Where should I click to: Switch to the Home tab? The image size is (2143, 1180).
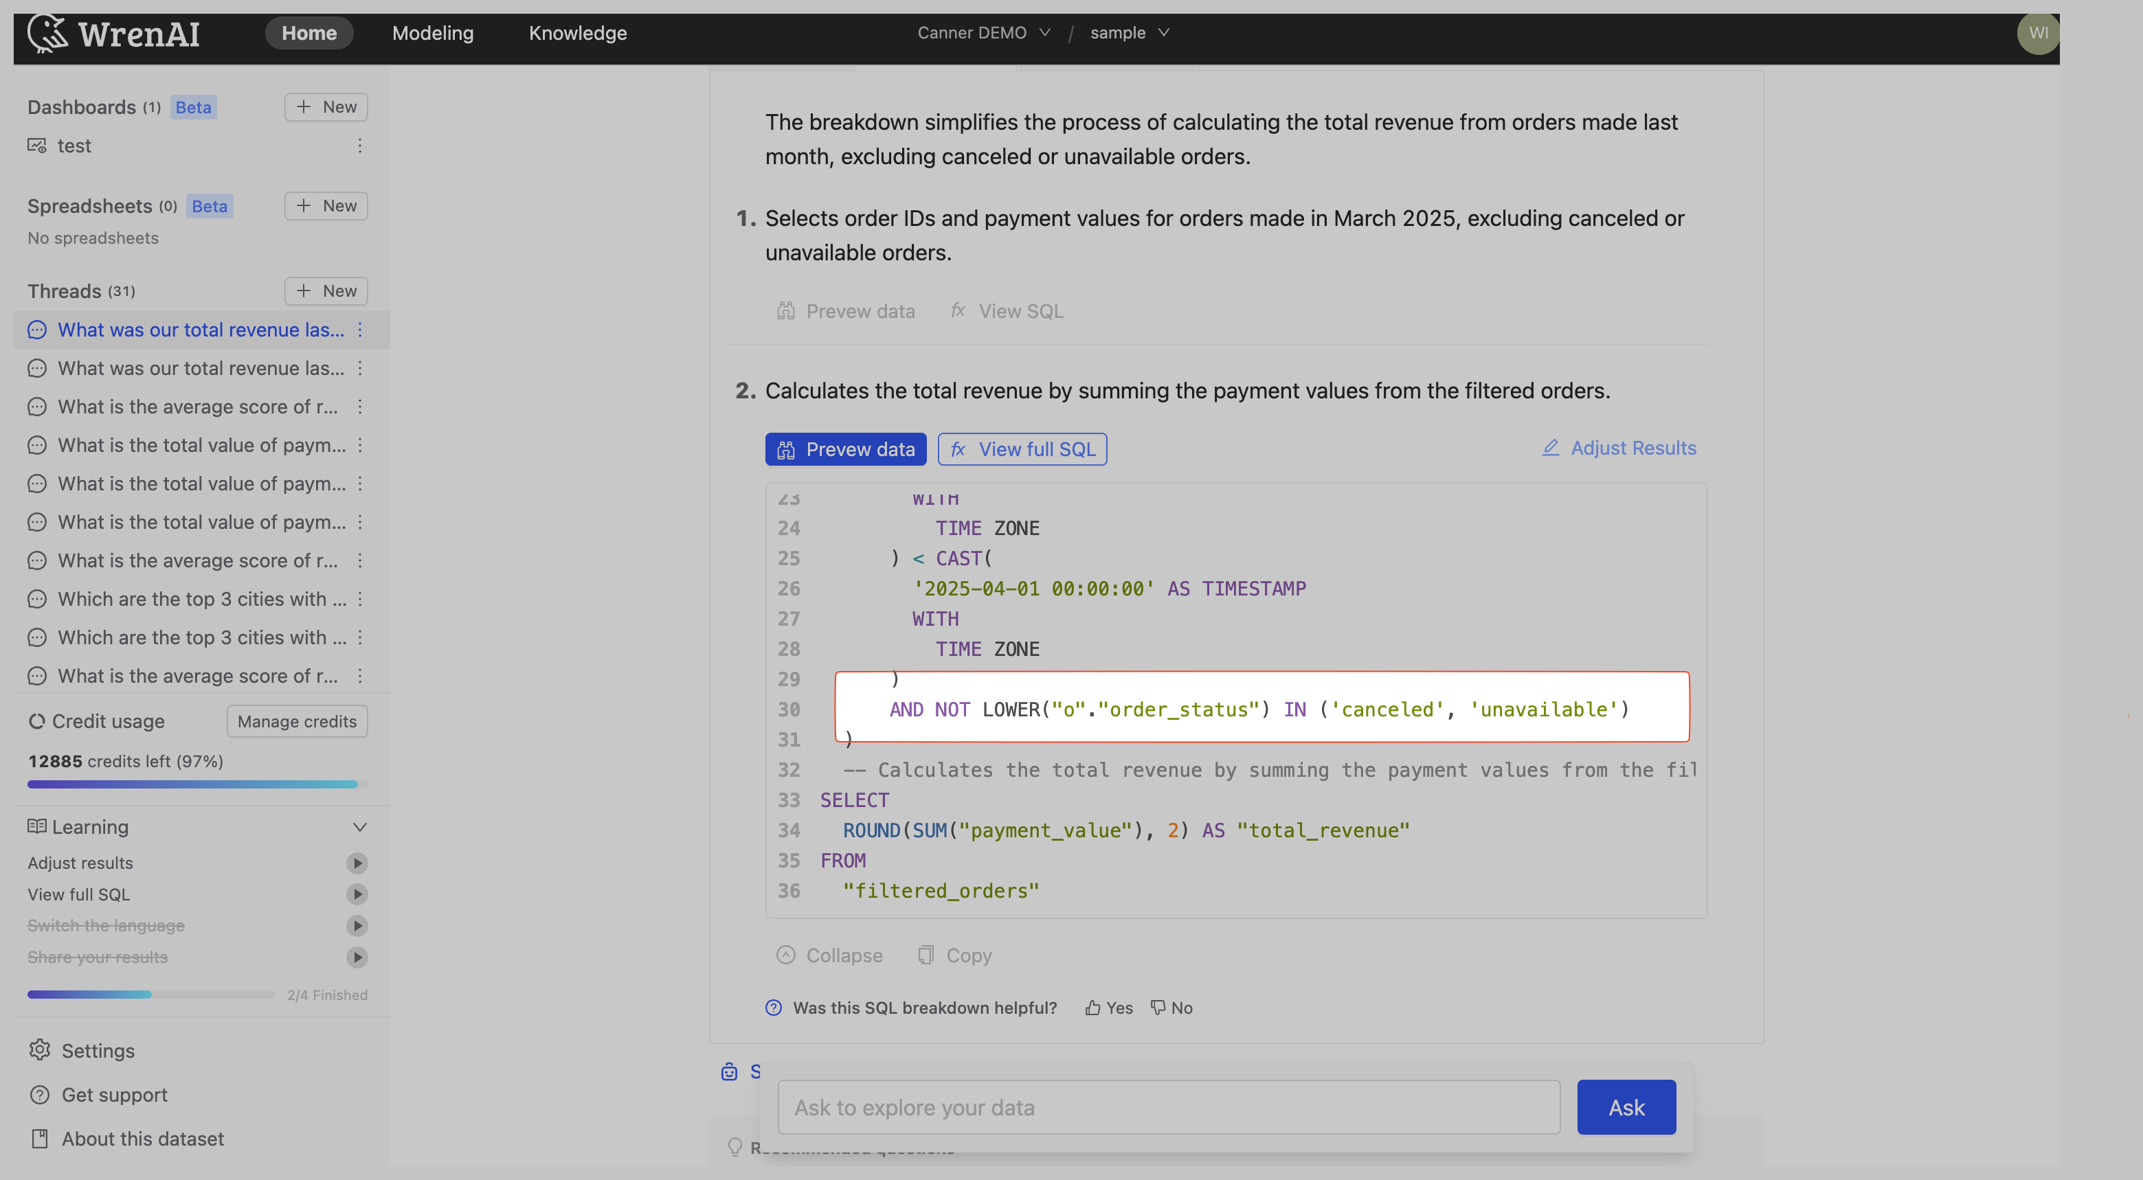308,32
